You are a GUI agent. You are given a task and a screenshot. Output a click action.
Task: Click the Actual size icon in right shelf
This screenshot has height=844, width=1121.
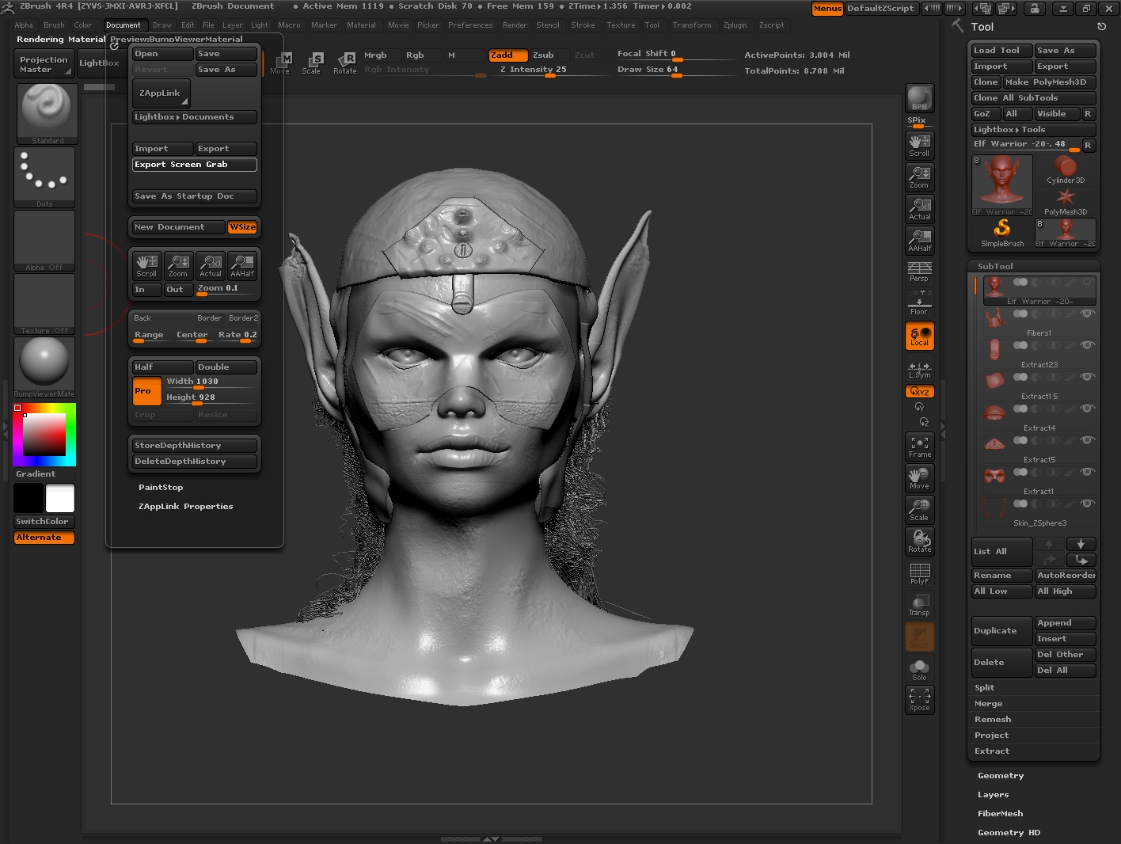pos(919,208)
